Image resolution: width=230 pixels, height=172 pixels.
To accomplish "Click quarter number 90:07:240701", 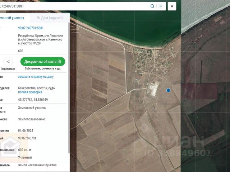I will pos(27,138).
